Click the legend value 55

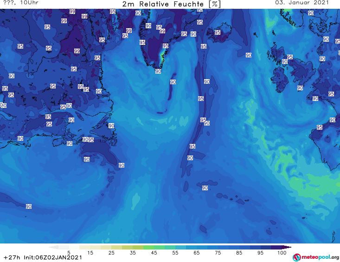[175, 252]
